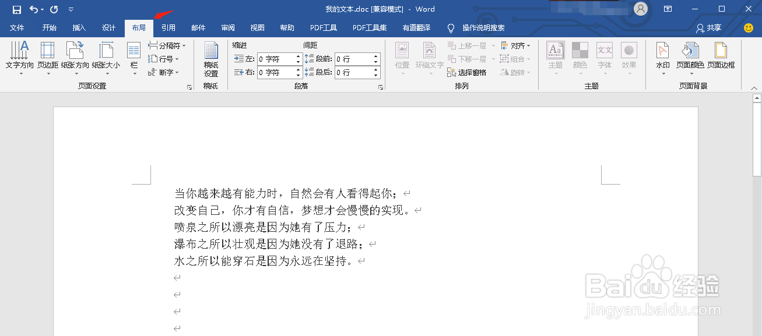Image resolution: width=762 pixels, height=336 pixels.
Task: Launch the 段落 paragraph dialog launcher
Action: click(381, 87)
